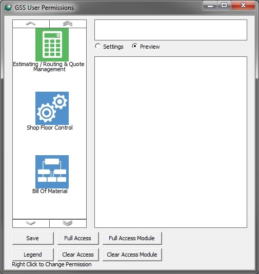Open the Bill Of Material module icon
Image resolution: width=259 pixels, height=274 pixels.
52,172
